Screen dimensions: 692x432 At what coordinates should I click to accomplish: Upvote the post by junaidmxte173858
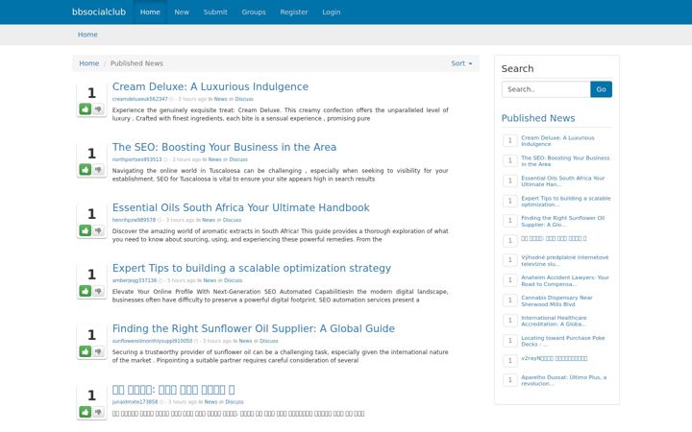pyautogui.click(x=86, y=412)
